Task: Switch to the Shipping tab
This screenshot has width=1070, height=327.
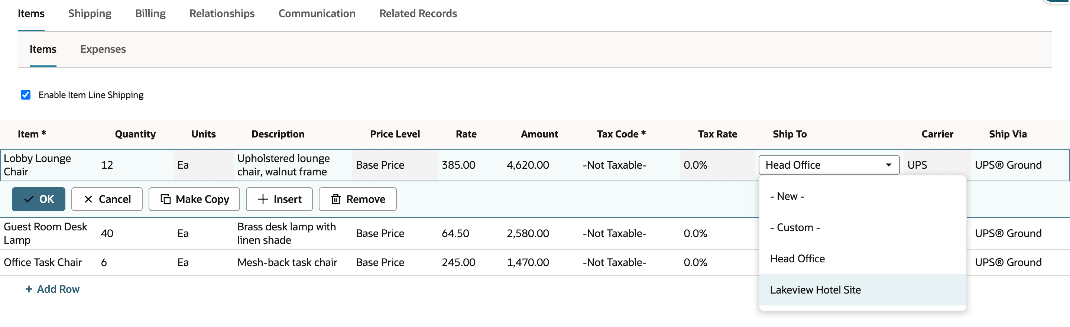Action: tap(90, 13)
